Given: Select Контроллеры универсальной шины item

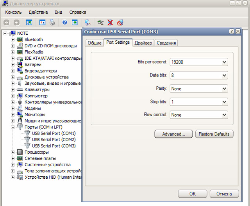Looking at the screenshot, I should (53, 102).
